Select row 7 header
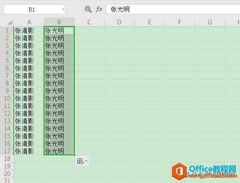 [7, 75]
